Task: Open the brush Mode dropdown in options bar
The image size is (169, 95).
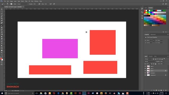Action: coord(22,4)
